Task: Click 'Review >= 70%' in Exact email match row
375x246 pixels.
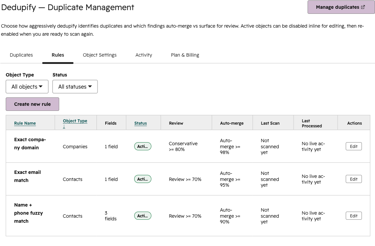Action: [x=185, y=179]
